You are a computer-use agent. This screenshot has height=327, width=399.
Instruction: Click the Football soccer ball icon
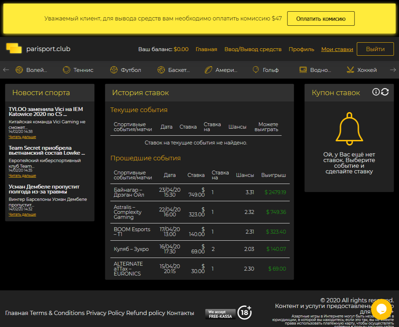(114, 69)
